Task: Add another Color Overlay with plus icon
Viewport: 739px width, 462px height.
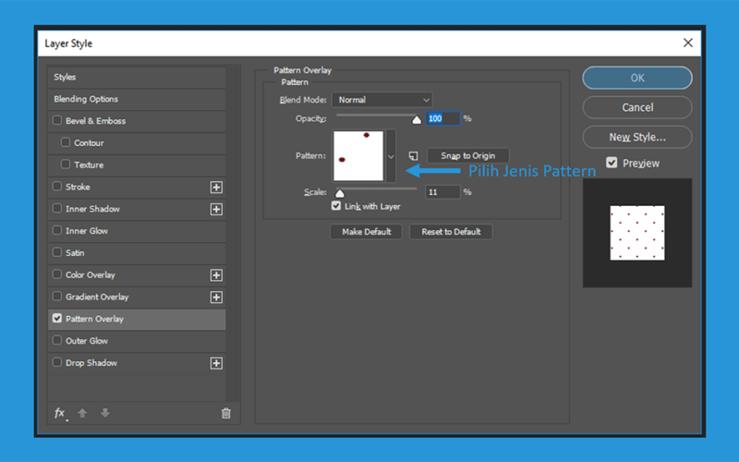Action: pyautogui.click(x=216, y=275)
